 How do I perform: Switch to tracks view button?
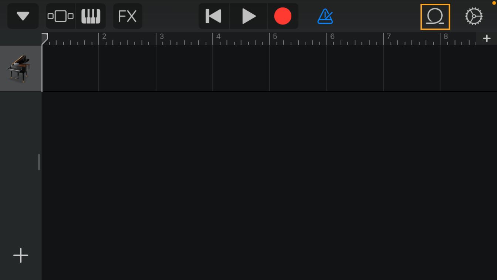coord(61,16)
